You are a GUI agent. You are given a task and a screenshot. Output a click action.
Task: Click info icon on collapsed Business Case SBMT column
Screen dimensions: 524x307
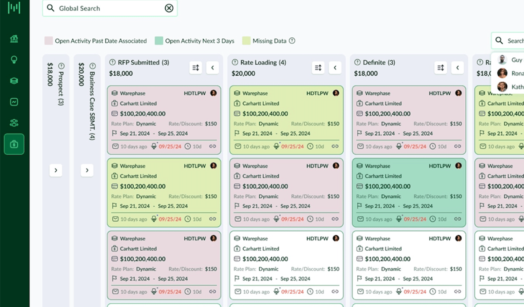pyautogui.click(x=93, y=66)
